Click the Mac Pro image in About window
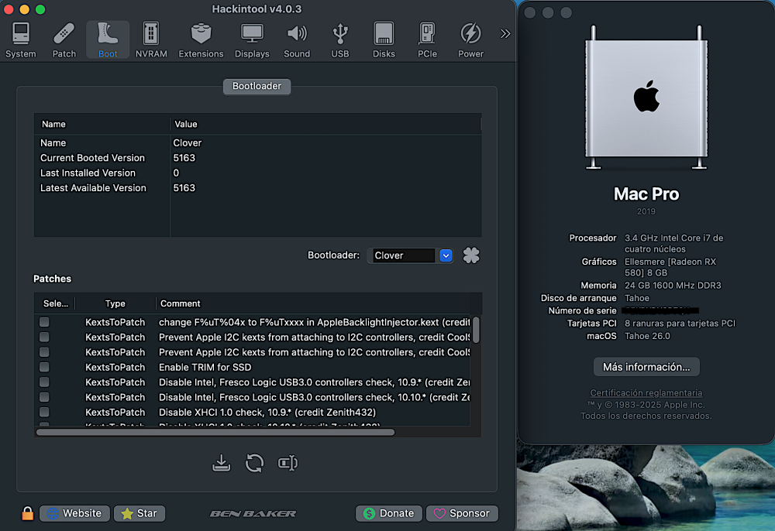The height and width of the screenshot is (531, 775). tap(646, 98)
